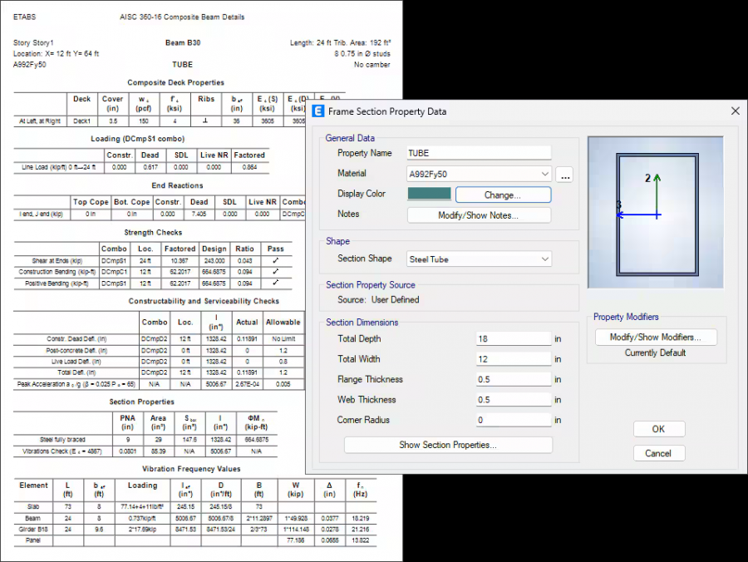Click "8 0.75 in Ø studs" text
Image resolution: width=748 pixels, height=562 pixels.
click(362, 53)
